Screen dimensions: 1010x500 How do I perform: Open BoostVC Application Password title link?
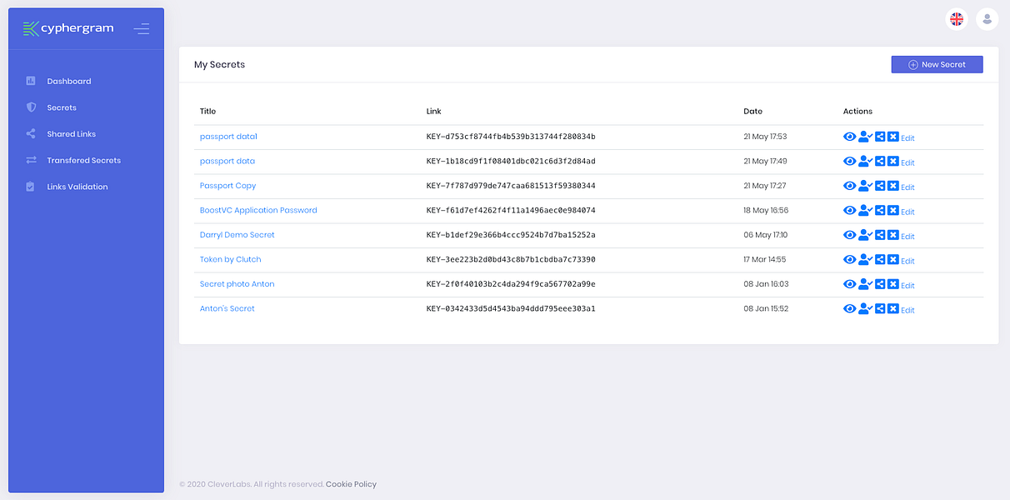coord(258,210)
